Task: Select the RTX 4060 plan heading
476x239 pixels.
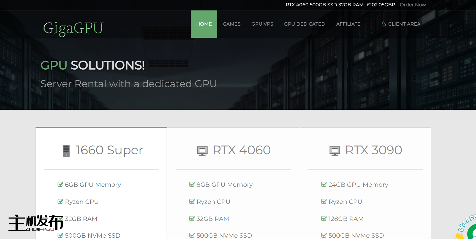Action: click(242, 150)
